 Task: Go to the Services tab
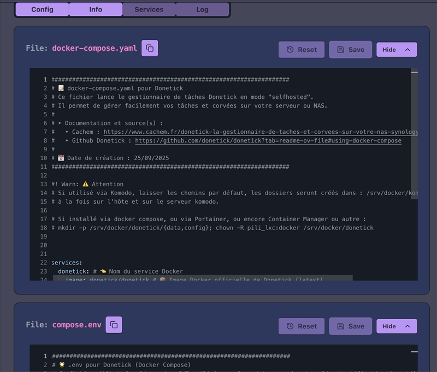coord(149,9)
